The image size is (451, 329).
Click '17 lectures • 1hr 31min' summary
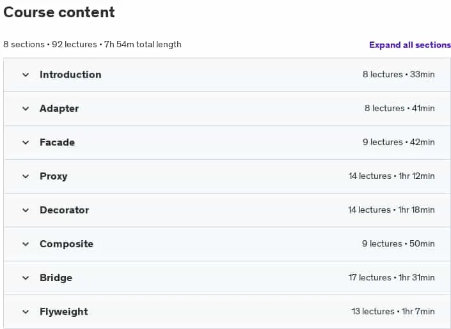(x=392, y=277)
